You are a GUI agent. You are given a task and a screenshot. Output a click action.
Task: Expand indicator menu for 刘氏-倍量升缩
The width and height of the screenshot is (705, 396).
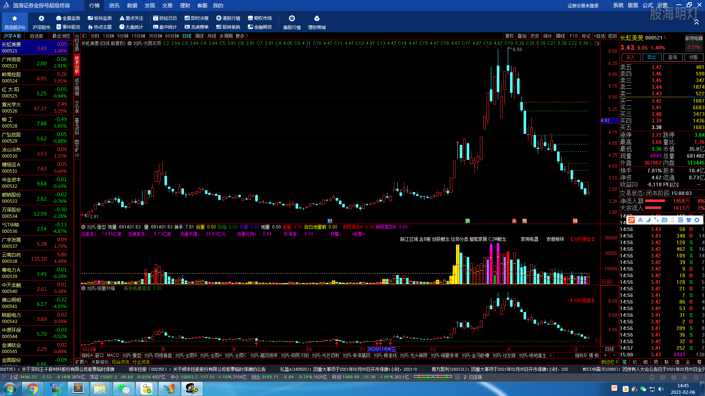(x=83, y=288)
